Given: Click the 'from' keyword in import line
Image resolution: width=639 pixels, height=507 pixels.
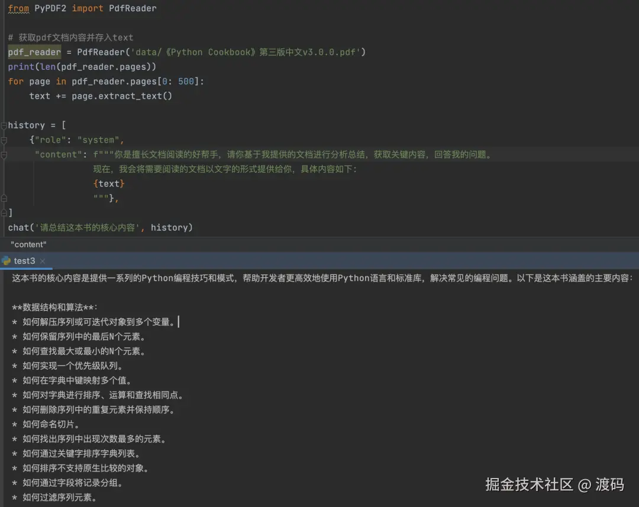Looking at the screenshot, I should point(19,8).
